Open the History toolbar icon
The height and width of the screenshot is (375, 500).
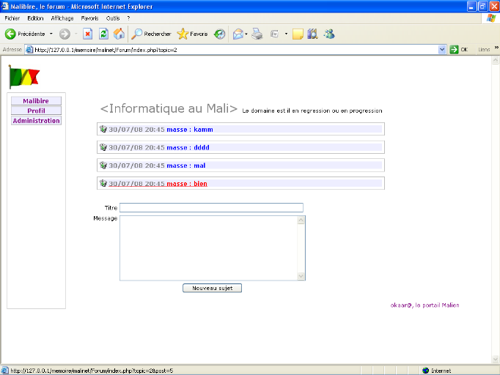coord(219,34)
